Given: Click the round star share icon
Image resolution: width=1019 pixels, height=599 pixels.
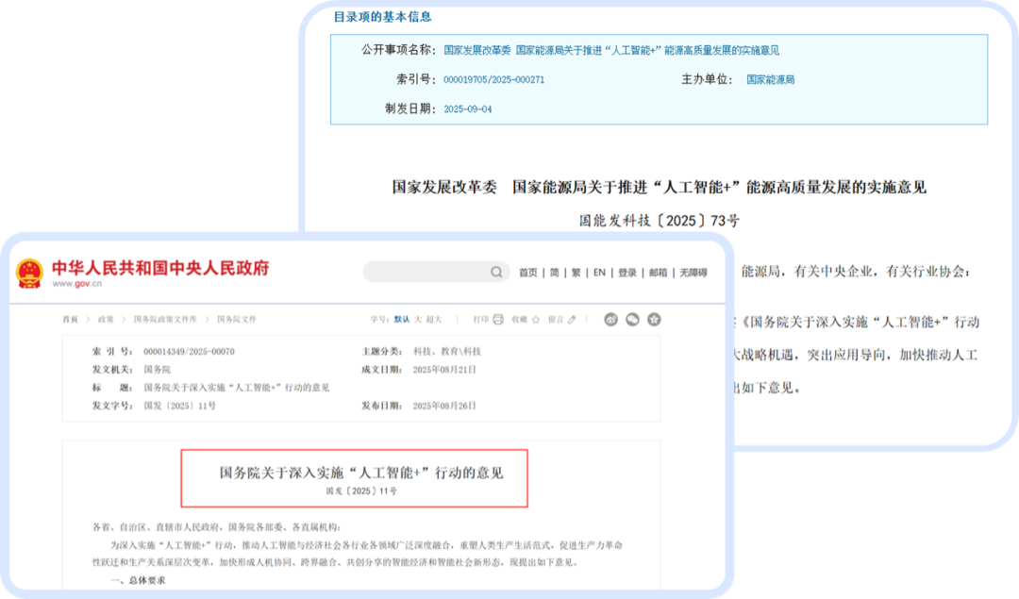Looking at the screenshot, I should tap(654, 320).
